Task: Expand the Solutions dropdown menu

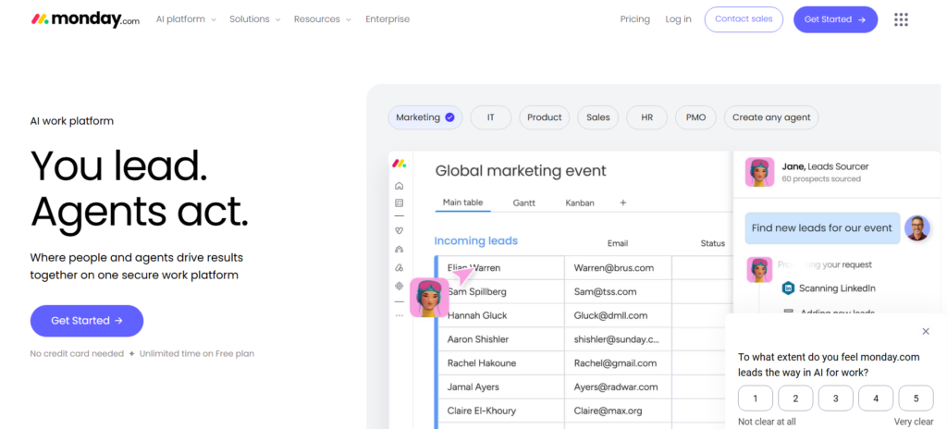Action: coord(255,19)
